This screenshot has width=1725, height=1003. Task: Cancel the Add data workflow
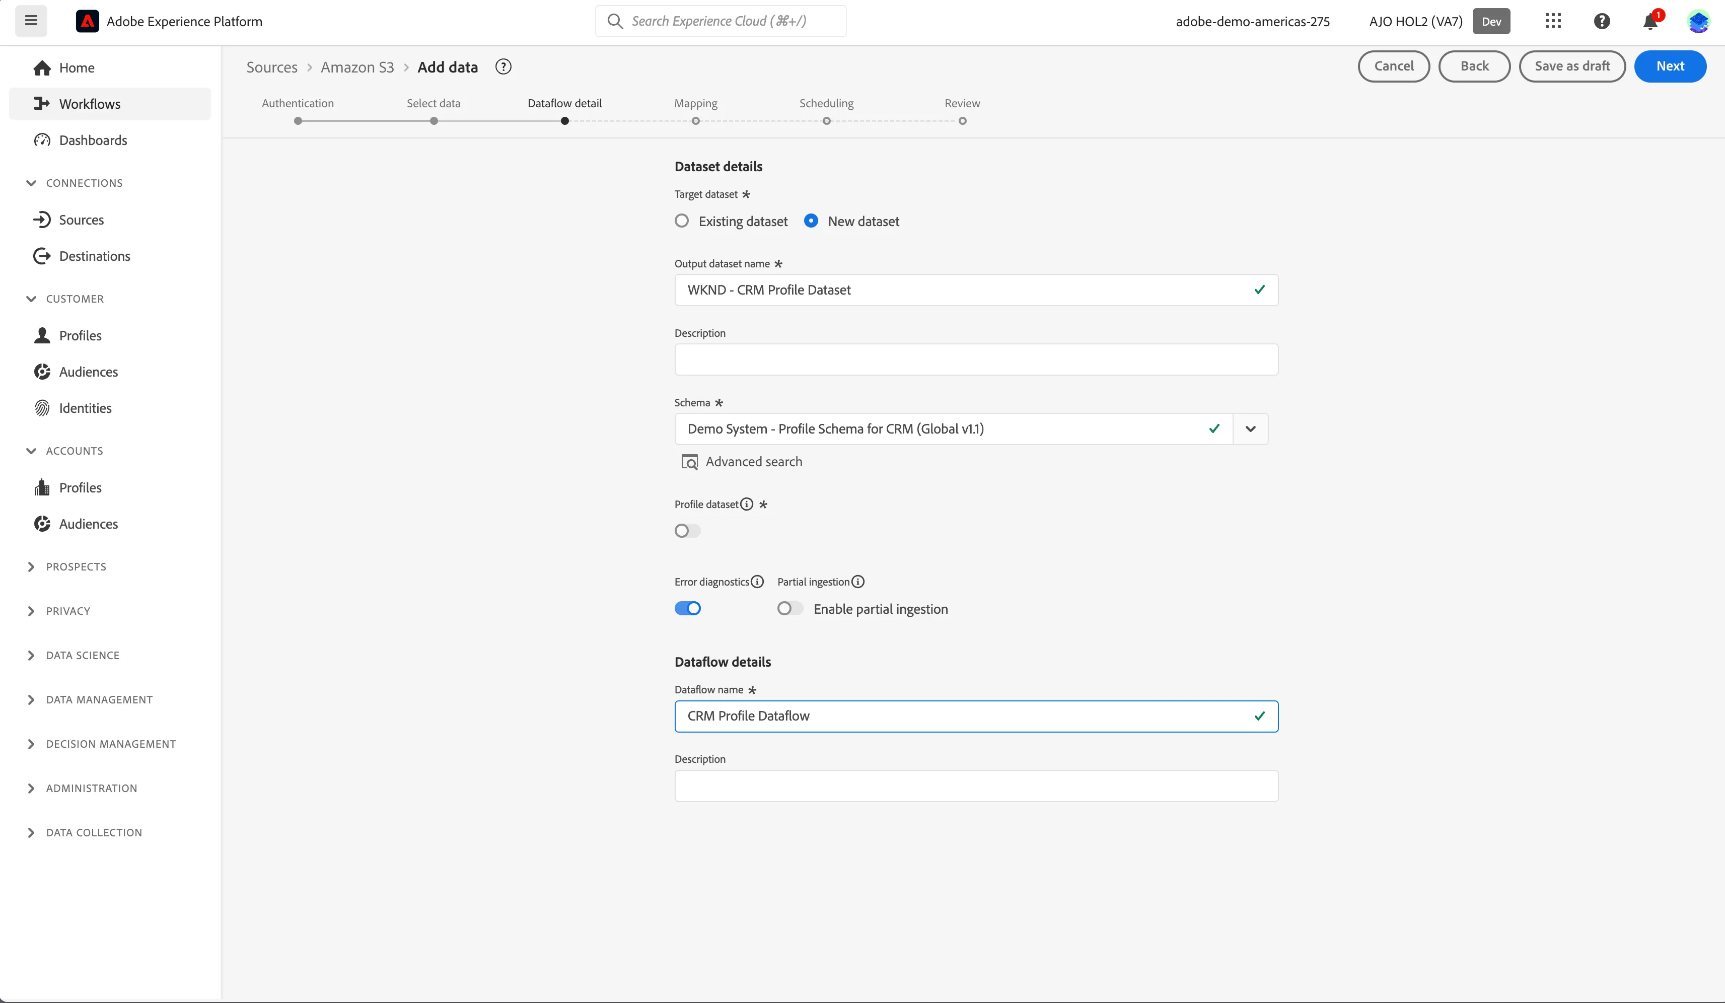click(1394, 66)
